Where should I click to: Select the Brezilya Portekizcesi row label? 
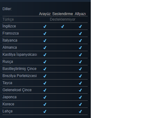pyautogui.click(x=19, y=76)
